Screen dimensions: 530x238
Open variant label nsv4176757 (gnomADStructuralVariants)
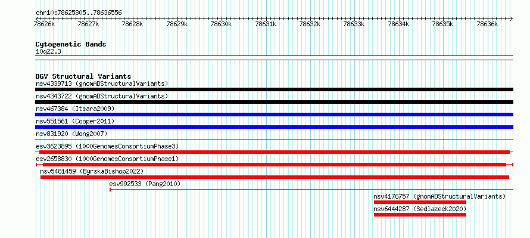point(439,196)
